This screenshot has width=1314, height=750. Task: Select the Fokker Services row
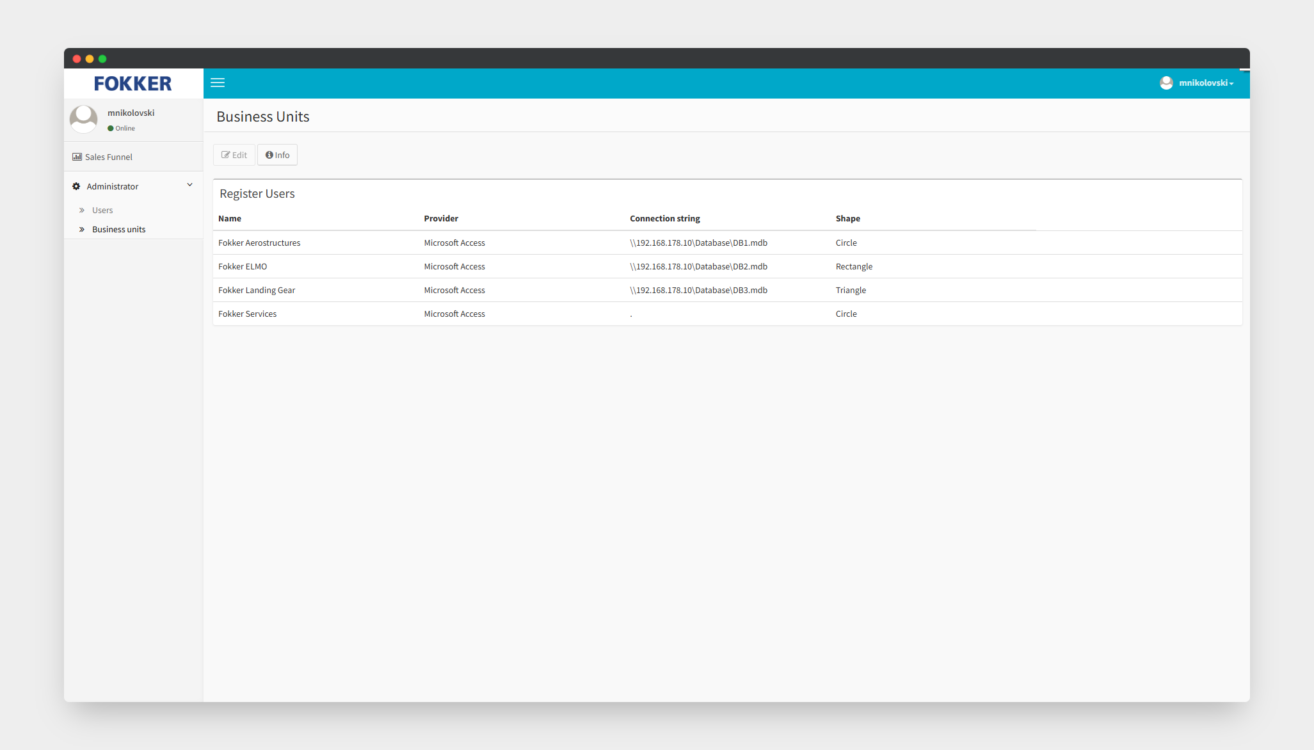248,314
